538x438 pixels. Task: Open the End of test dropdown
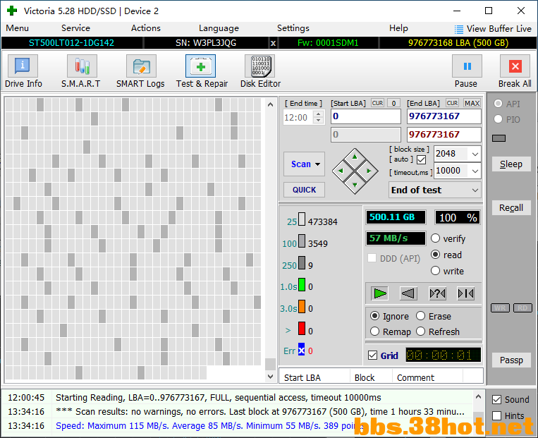[x=475, y=190]
